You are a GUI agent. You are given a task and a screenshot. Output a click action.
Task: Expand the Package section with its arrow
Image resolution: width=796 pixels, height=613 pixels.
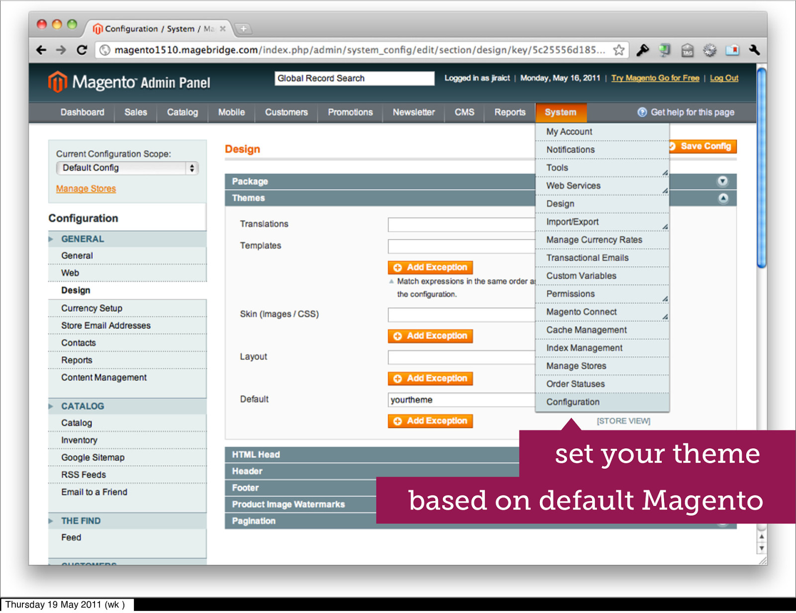(723, 181)
